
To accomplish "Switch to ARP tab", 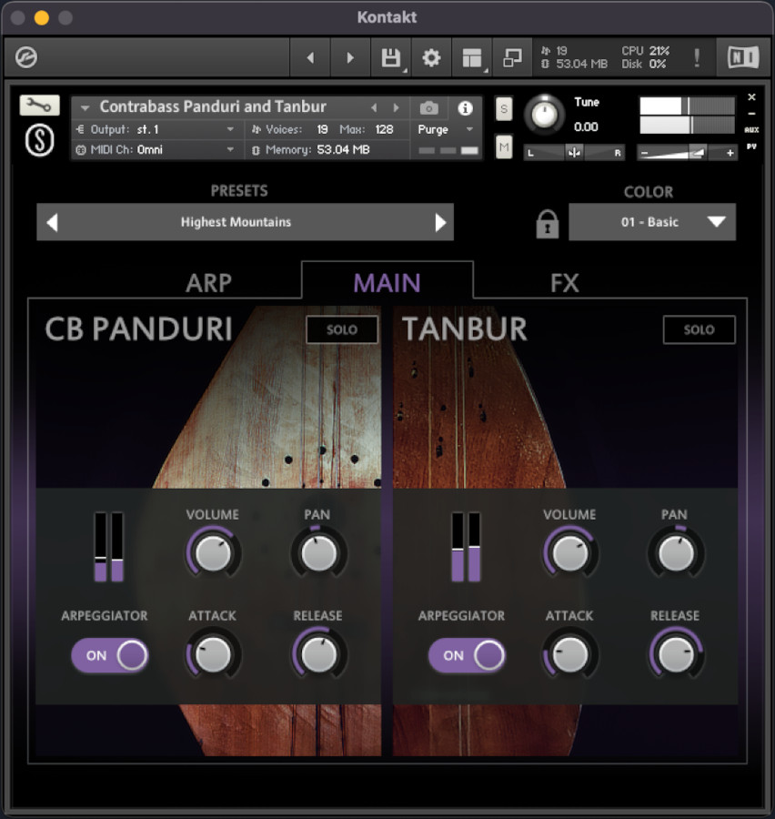I will click(x=208, y=283).
